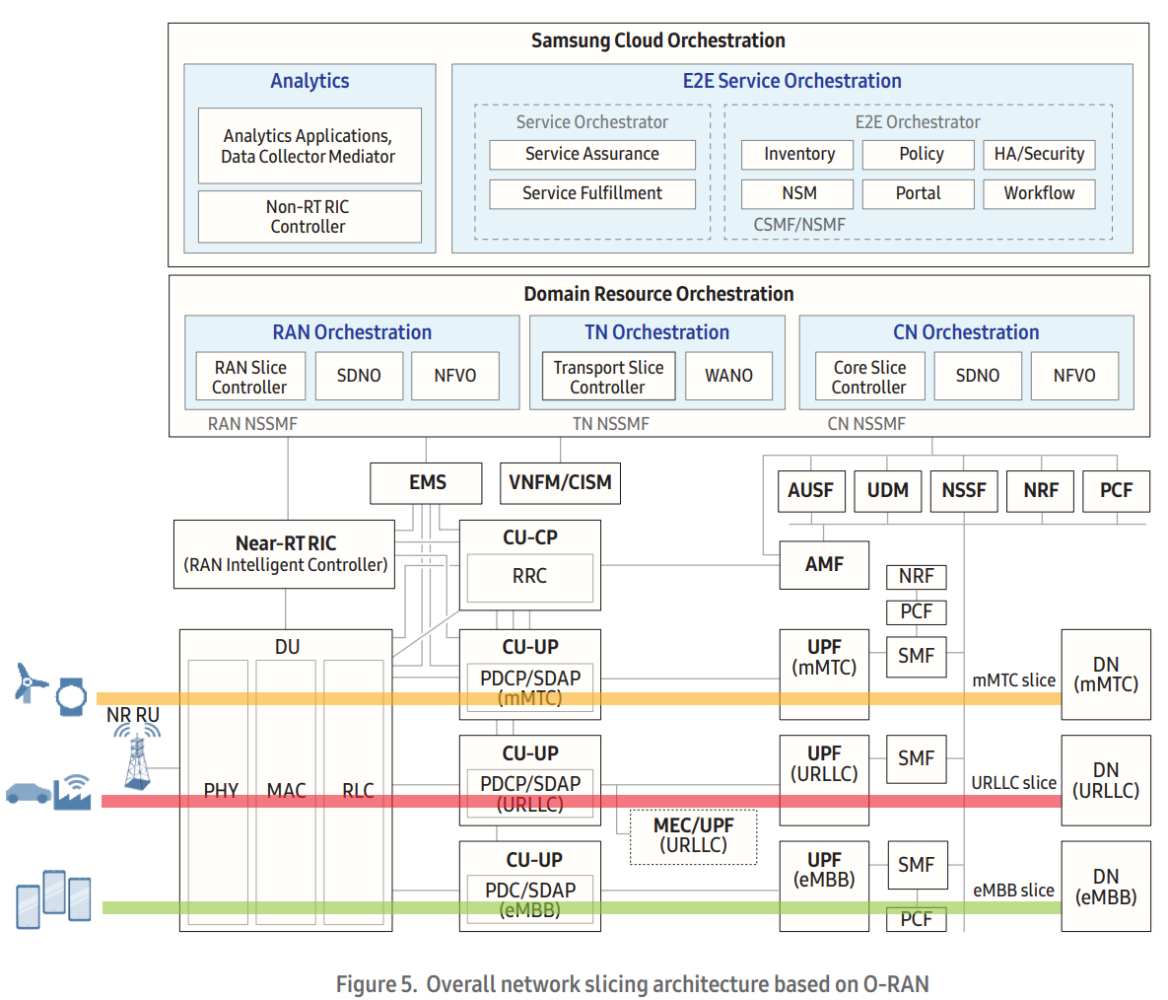The image size is (1168, 1000).
Task: Click the SMF box beside UPF (URLLC)
Action: [917, 759]
